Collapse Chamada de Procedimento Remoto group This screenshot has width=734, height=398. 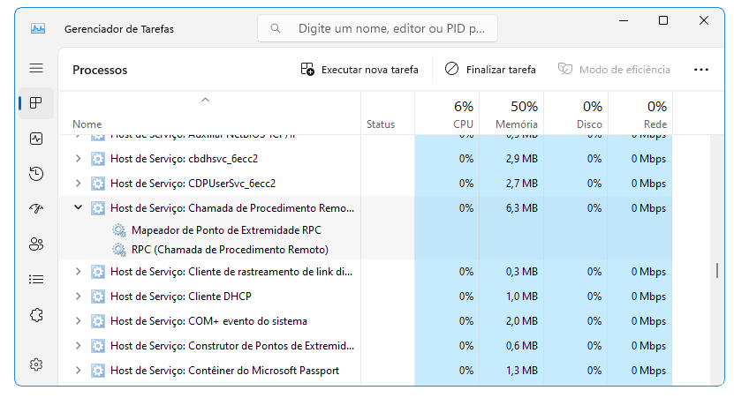79,207
